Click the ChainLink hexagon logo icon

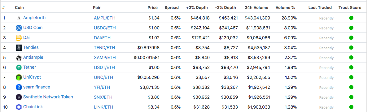click(x=19, y=107)
